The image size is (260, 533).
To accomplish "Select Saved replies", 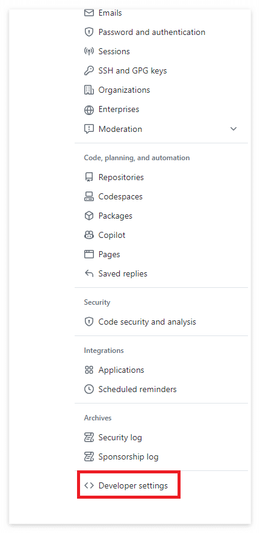I will [123, 273].
